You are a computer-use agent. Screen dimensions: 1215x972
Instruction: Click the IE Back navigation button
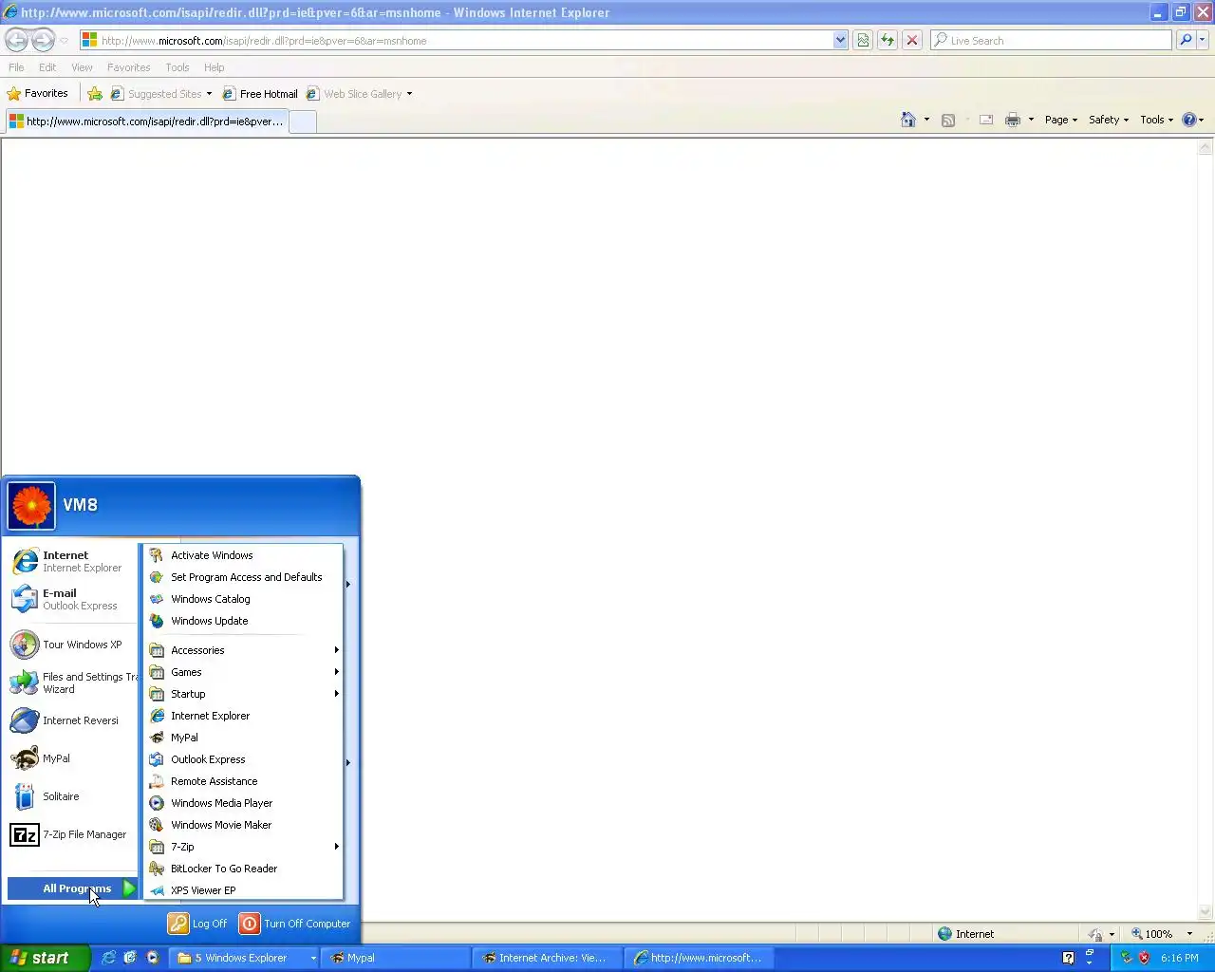[16, 40]
